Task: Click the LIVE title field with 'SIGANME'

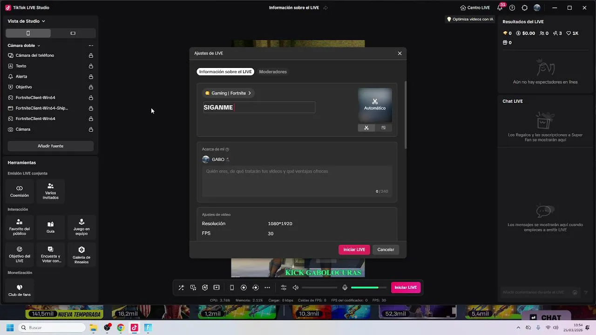Action: [259, 107]
